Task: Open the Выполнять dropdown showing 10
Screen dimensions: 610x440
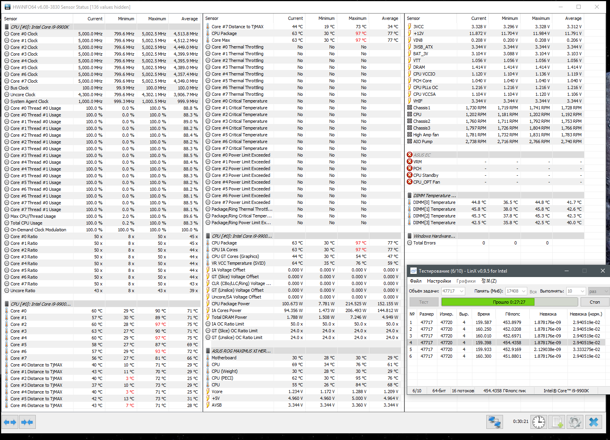Action: 576,291
